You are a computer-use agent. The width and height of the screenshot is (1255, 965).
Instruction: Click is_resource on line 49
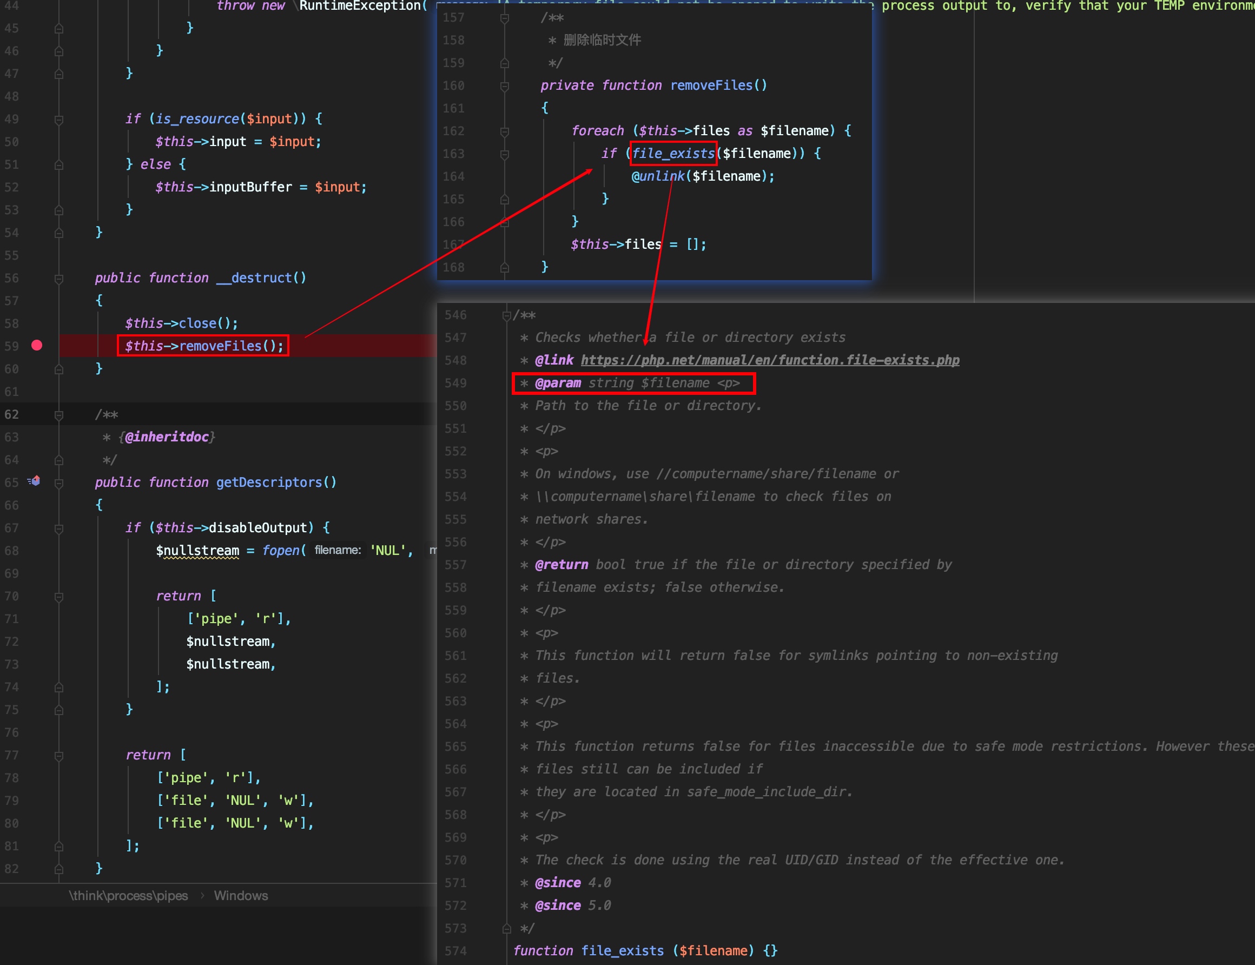pyautogui.click(x=197, y=119)
